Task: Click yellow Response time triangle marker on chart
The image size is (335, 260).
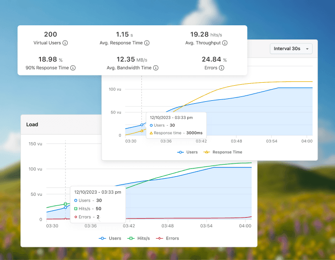Action: coord(141,131)
